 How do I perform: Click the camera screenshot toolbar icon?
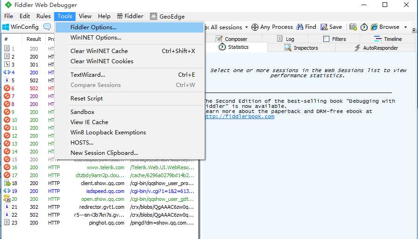click(353, 27)
